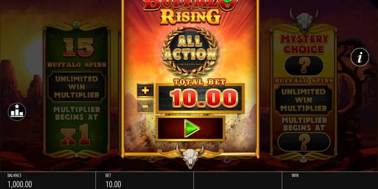Viewport: 378px width, 189px height.
Task: Click Unlimited Win Multiplier on the mystery card
Action: [x=304, y=100]
